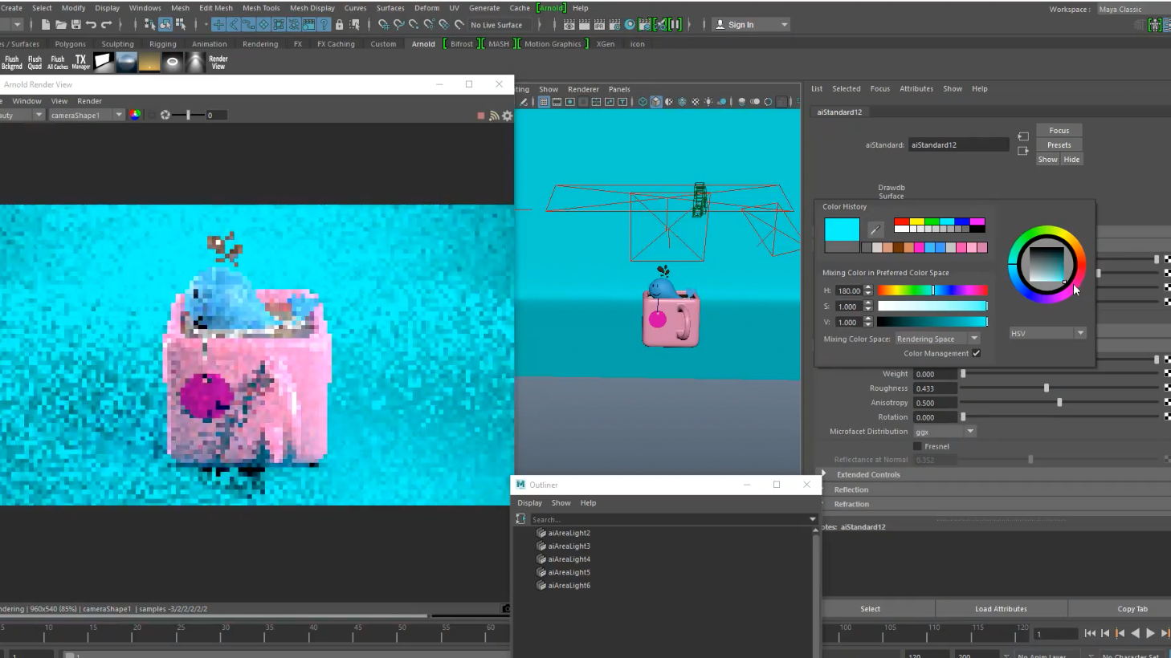The width and height of the screenshot is (1171, 658).
Task: Expand the Extended Controls section
Action: 867,474
